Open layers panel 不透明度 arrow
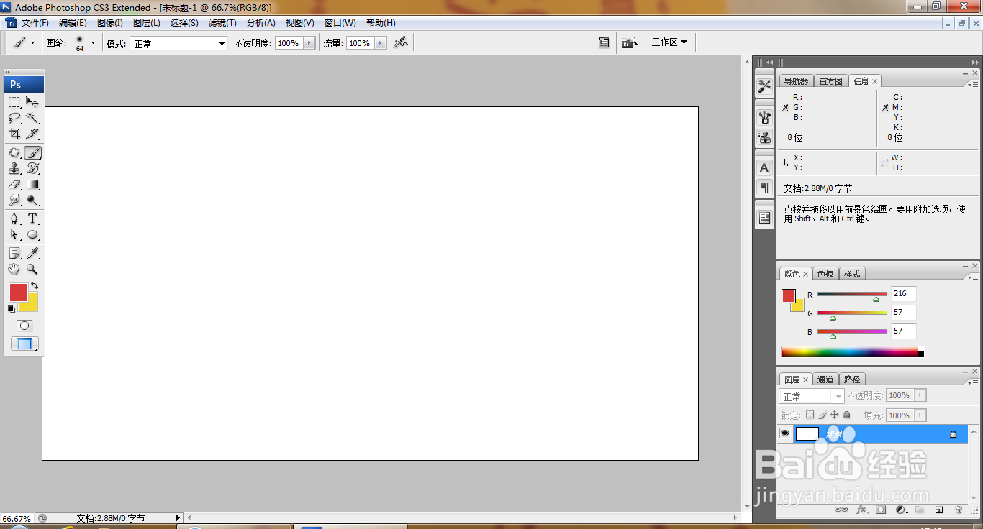Viewport: 983px width, 529px height. [x=920, y=395]
